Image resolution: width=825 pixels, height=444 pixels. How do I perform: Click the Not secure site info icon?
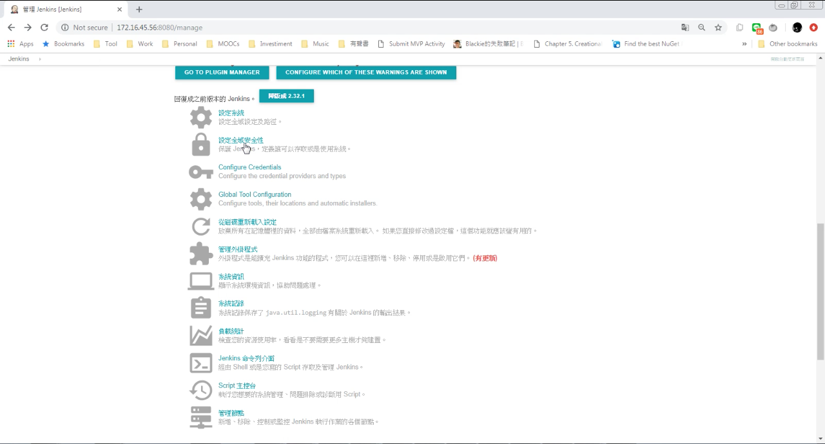pyautogui.click(x=65, y=28)
